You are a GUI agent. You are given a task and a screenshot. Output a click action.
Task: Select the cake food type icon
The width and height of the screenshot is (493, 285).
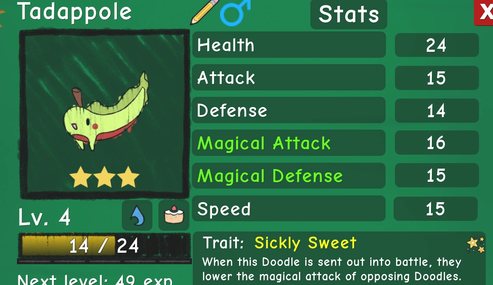(x=174, y=215)
